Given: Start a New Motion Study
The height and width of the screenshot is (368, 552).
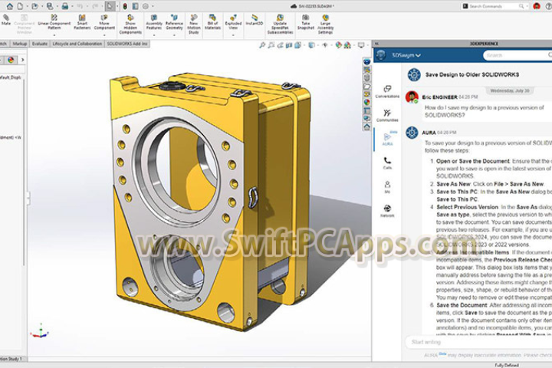Looking at the screenshot, I should point(194,24).
